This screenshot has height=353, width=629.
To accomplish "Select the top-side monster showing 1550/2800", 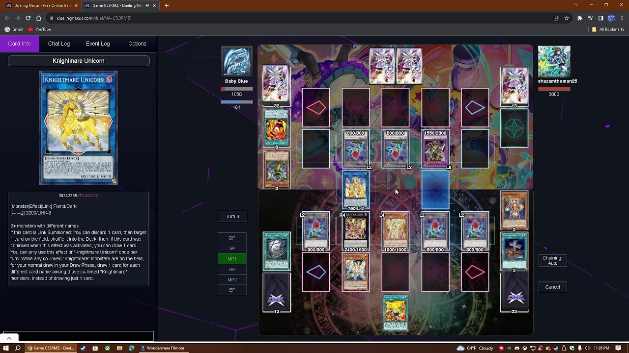I will coord(435,149).
